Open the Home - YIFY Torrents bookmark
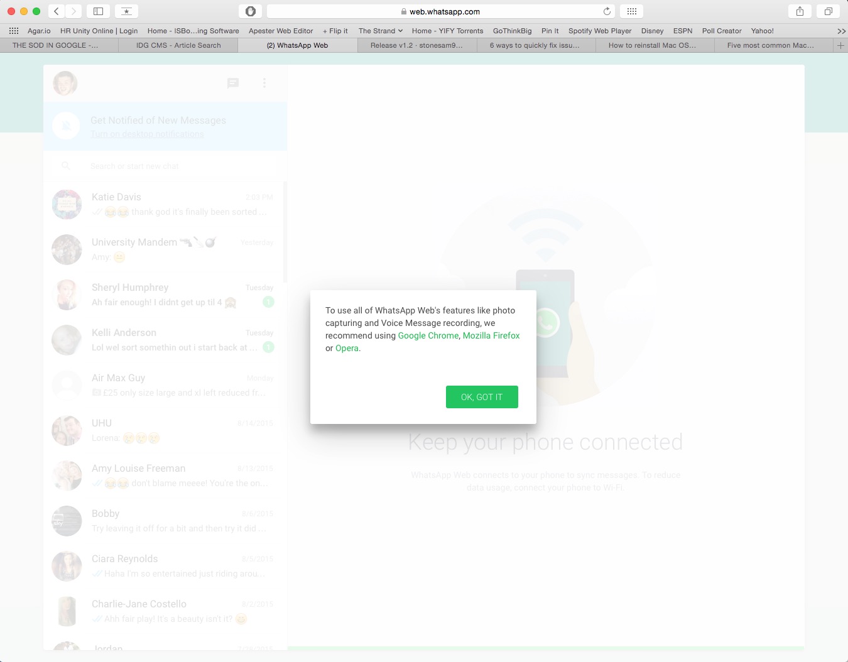This screenshot has height=662, width=848. click(447, 31)
